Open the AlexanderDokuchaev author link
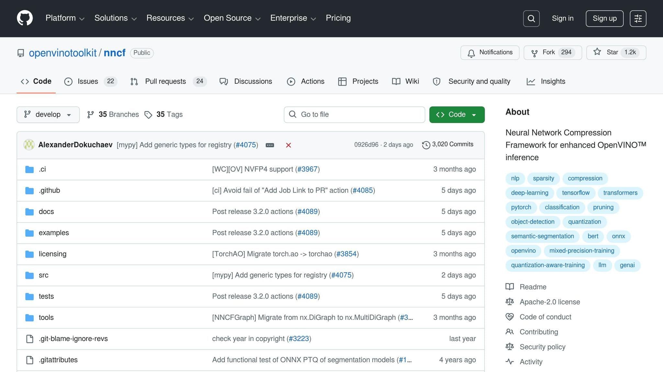 coord(75,145)
